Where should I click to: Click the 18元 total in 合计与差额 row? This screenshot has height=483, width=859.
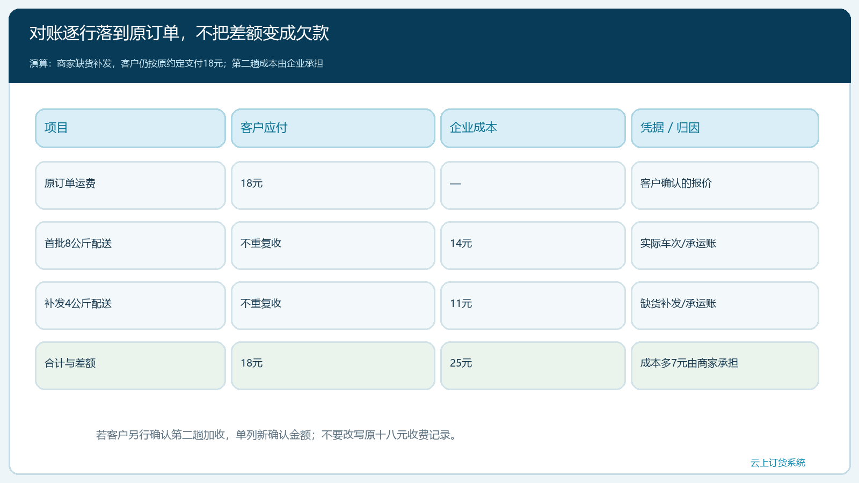click(333, 365)
